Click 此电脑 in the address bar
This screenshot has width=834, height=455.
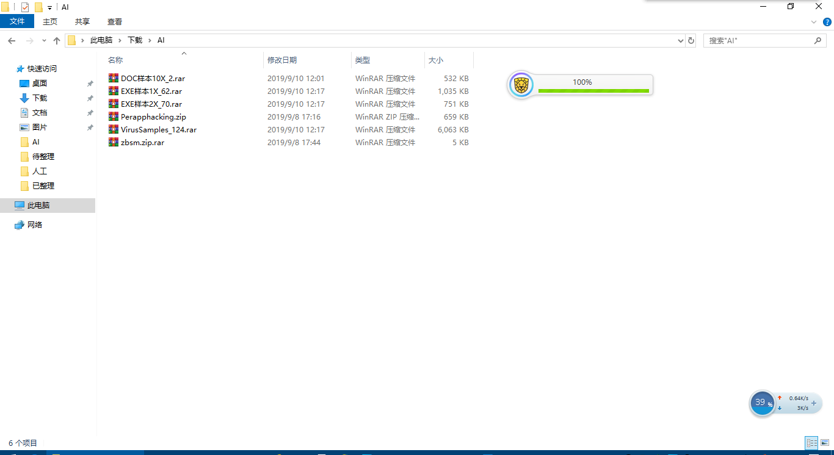click(x=101, y=40)
